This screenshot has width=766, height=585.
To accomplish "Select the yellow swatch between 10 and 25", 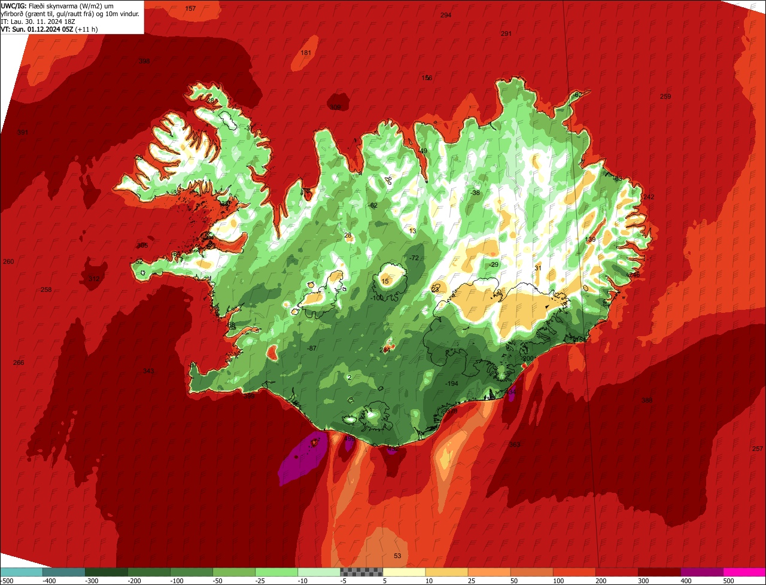I will click(x=446, y=572).
